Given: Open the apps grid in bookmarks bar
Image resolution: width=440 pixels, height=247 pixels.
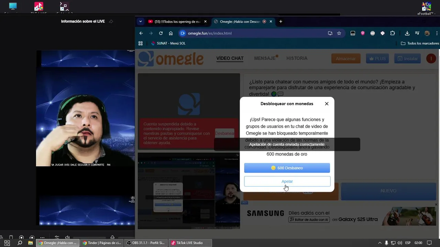Looking at the screenshot, I should click(x=140, y=43).
